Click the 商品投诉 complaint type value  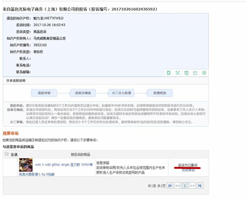pos(40,32)
